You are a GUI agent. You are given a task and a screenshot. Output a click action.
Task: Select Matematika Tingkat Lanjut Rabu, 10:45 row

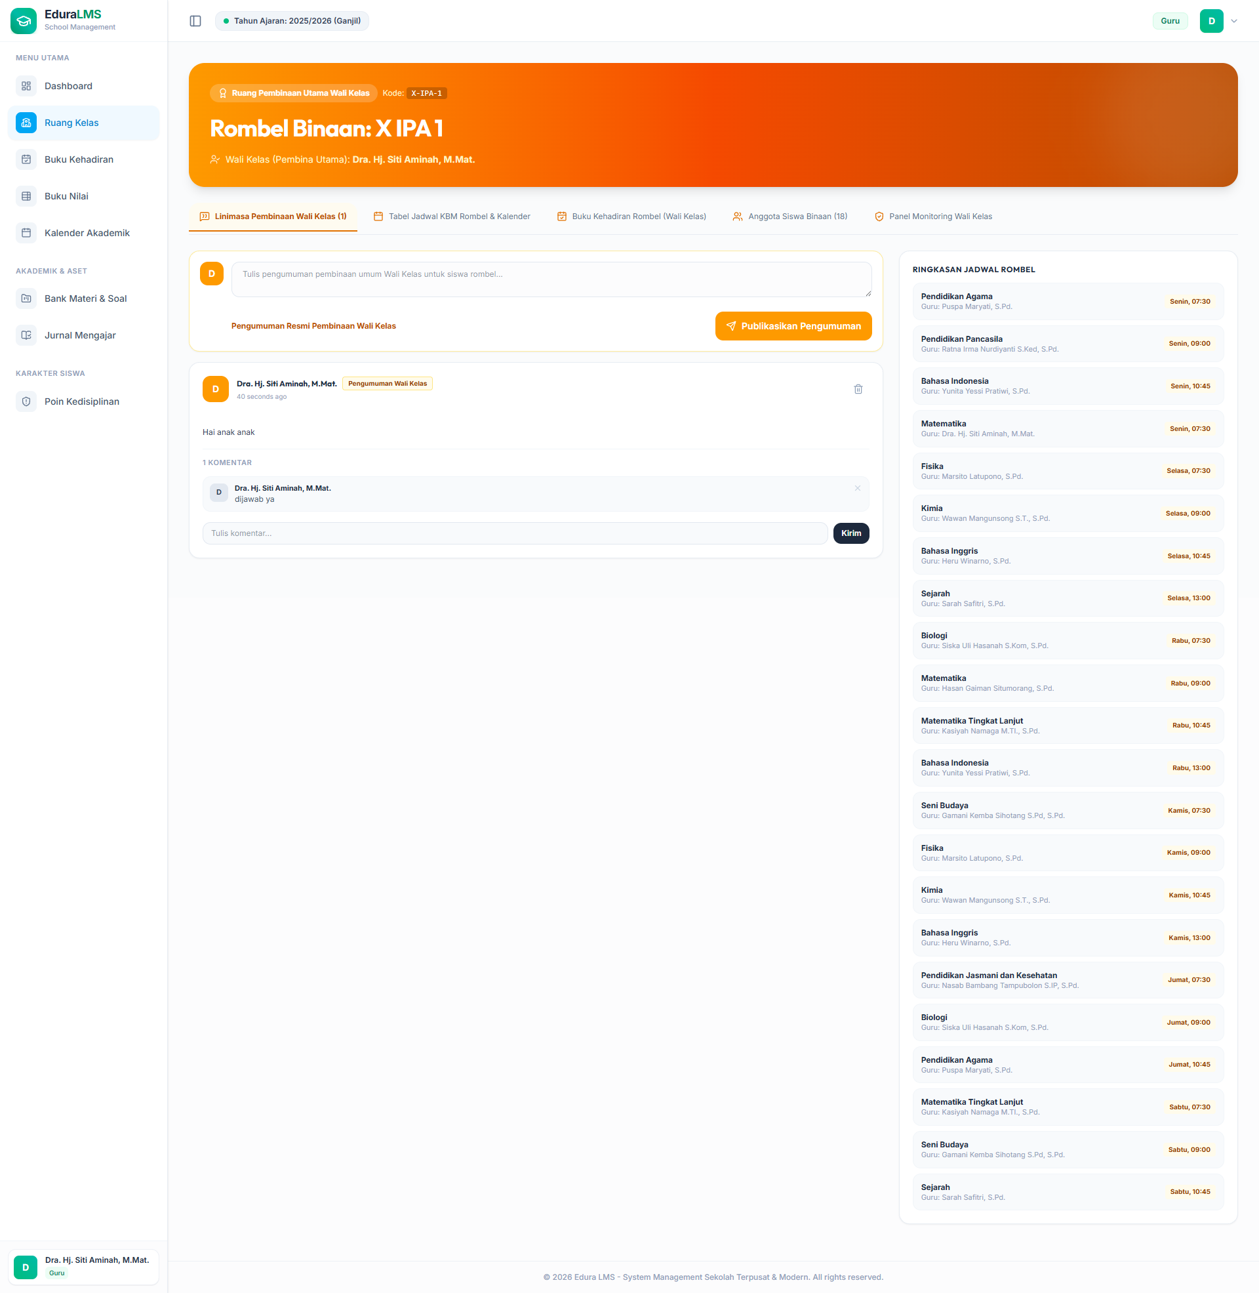pos(1068,726)
